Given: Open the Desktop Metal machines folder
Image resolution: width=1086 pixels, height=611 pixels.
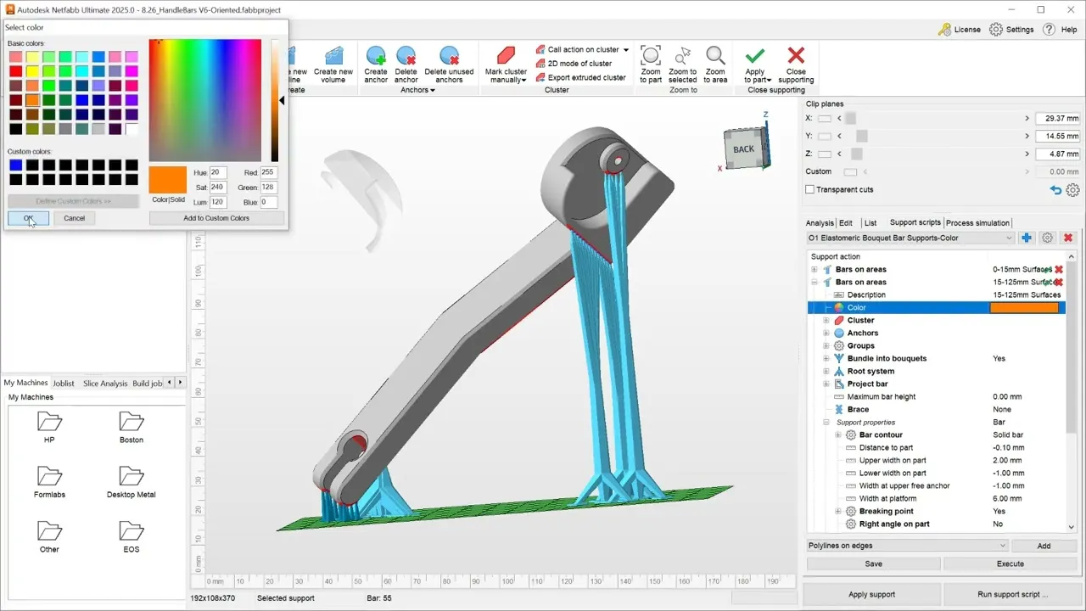Looking at the screenshot, I should point(132,476).
